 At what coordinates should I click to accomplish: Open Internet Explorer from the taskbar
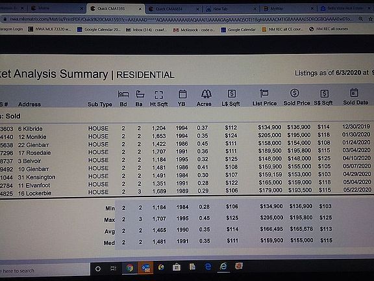coord(223,266)
